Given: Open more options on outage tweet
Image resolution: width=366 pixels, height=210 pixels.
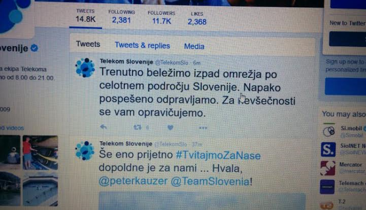Looking at the screenshot, I should tap(203, 128).
